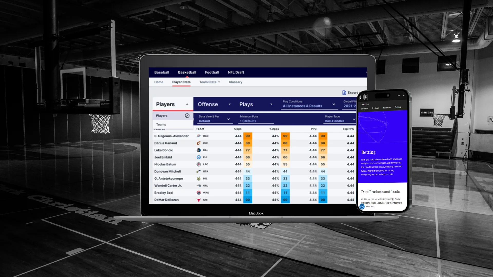This screenshot has width=493, height=277.
Task: Toggle the Players checkbox selection
Action: 187,115
